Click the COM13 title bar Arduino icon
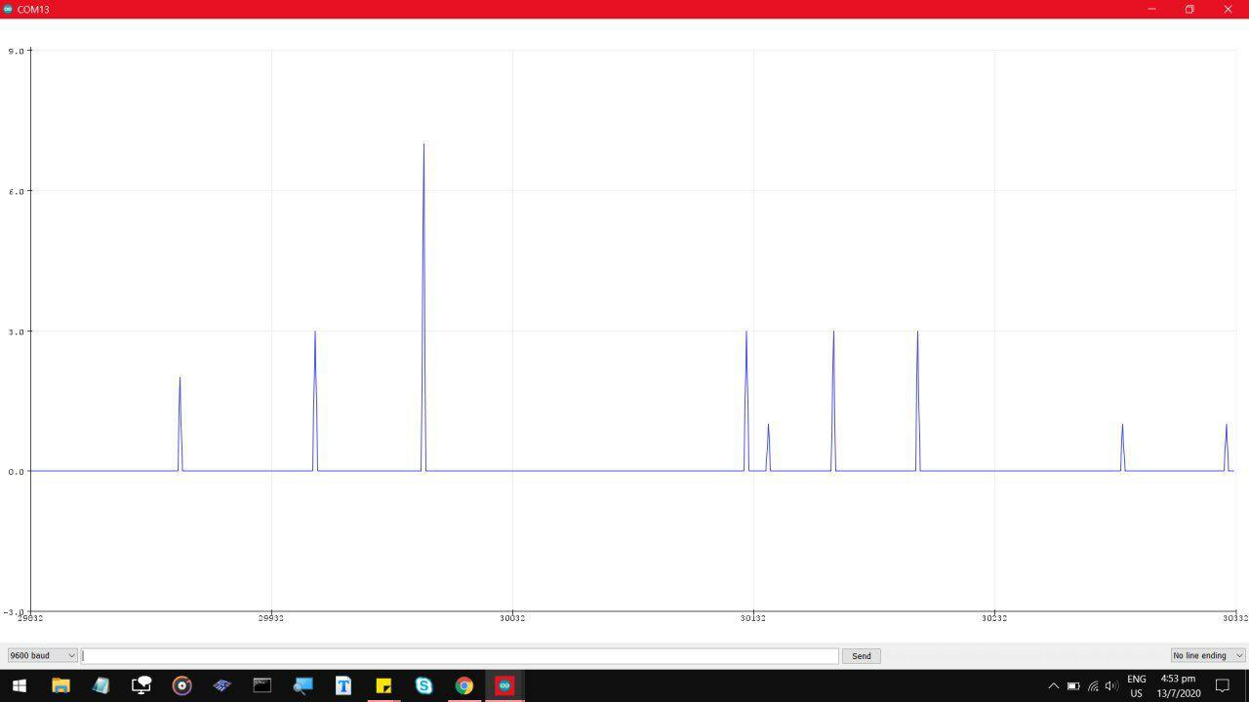 pyautogui.click(x=9, y=9)
